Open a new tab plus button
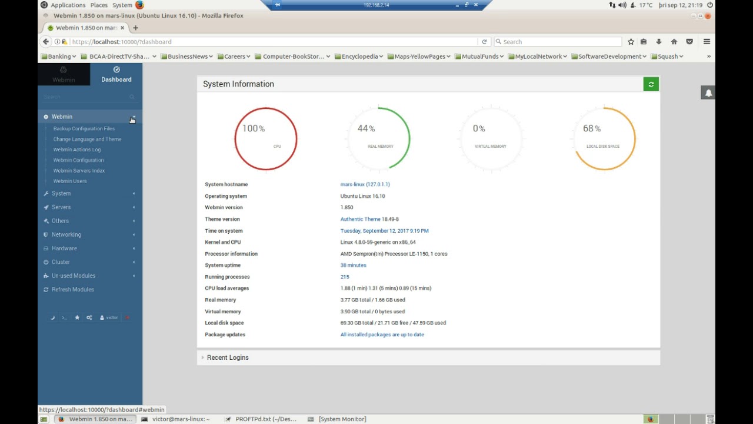The image size is (753, 424). pyautogui.click(x=135, y=28)
